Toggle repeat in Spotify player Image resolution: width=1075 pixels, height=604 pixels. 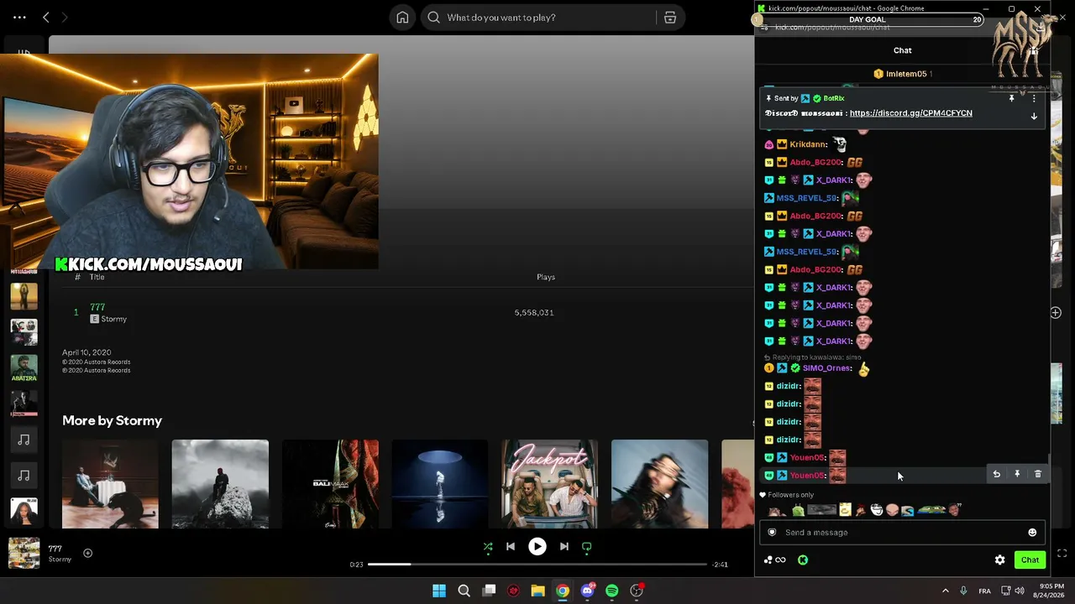pyautogui.click(x=587, y=547)
